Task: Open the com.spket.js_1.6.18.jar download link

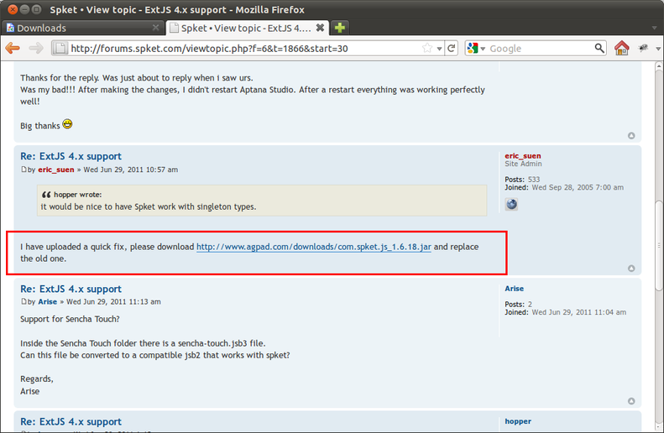Action: pyautogui.click(x=314, y=247)
